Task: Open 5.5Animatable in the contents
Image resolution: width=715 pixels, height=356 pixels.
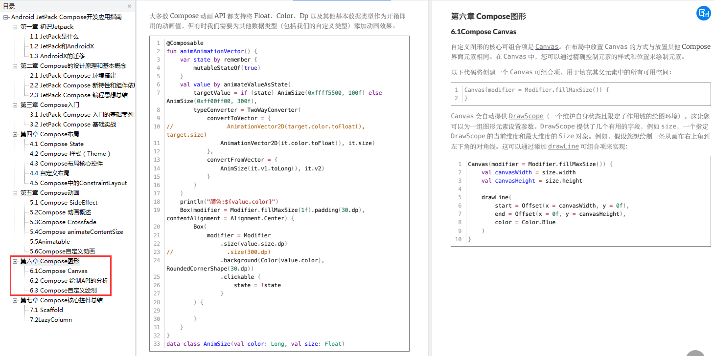Action: click(50, 242)
